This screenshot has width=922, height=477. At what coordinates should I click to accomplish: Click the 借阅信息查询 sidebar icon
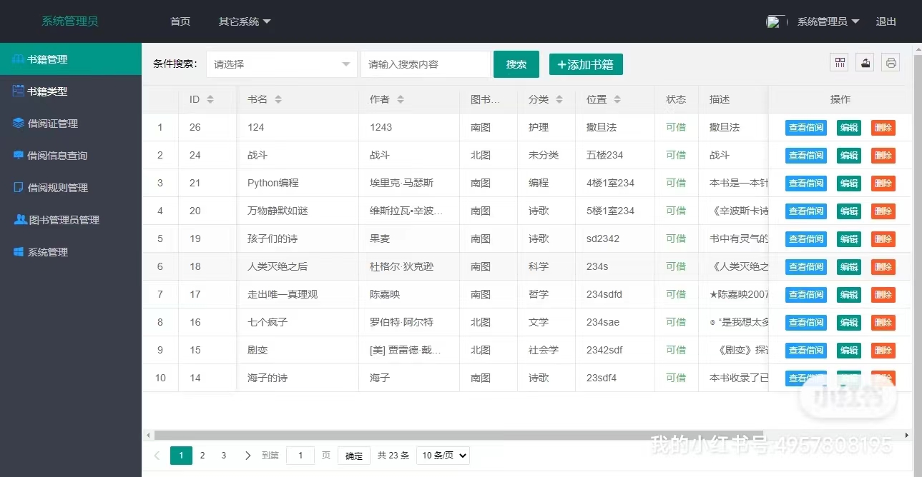[x=19, y=155]
